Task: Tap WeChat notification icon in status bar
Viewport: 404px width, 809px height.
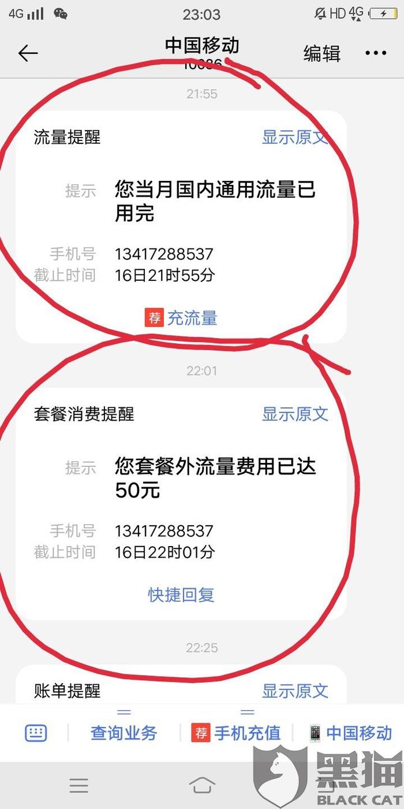Action: click(x=60, y=13)
